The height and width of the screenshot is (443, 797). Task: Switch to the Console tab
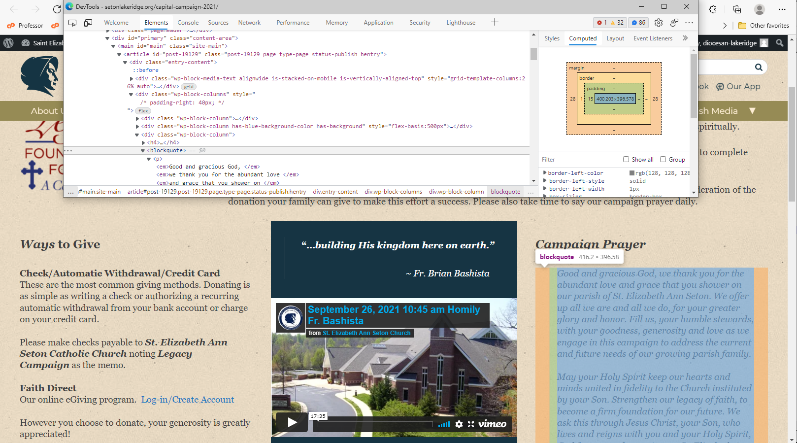188,23
